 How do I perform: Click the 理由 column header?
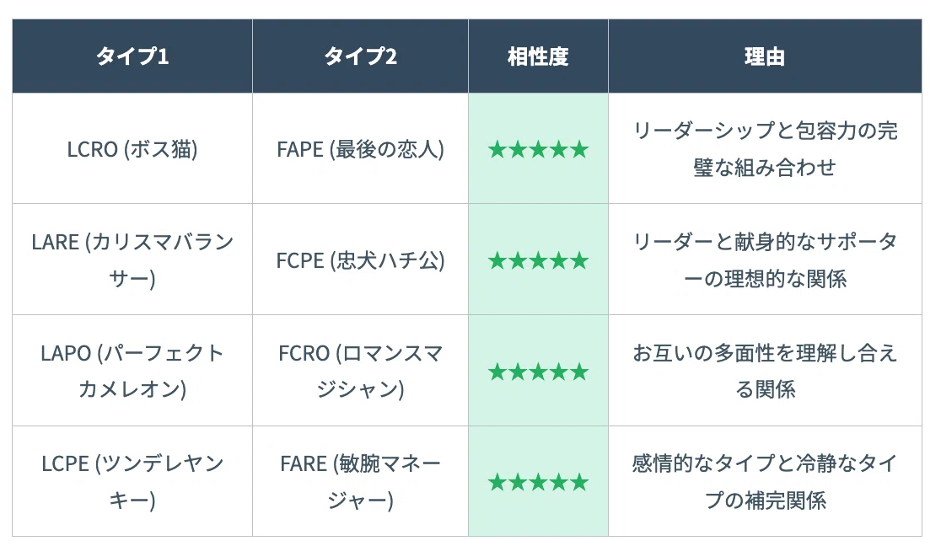pyautogui.click(x=765, y=56)
